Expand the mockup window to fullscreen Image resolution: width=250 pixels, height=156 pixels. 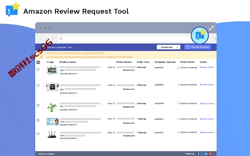(x=211, y=28)
